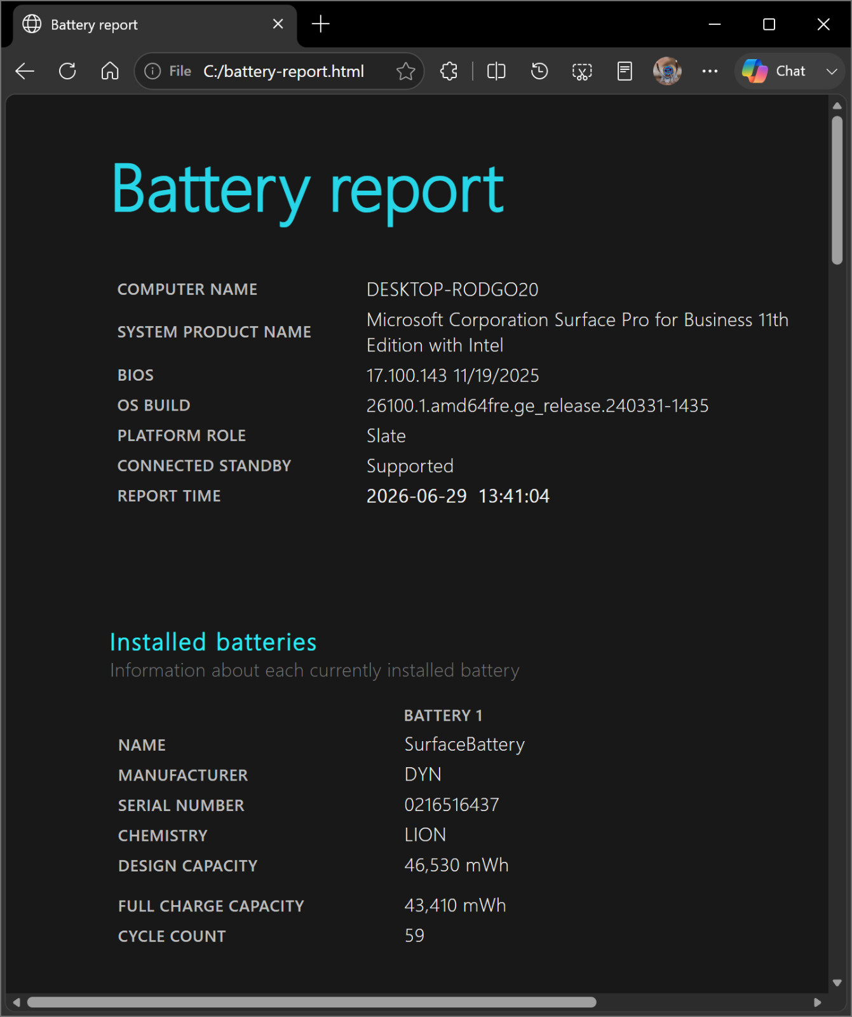Screen dimensions: 852x1017
Task: Click the design capacity 46,530 mWh
Action: click(457, 866)
